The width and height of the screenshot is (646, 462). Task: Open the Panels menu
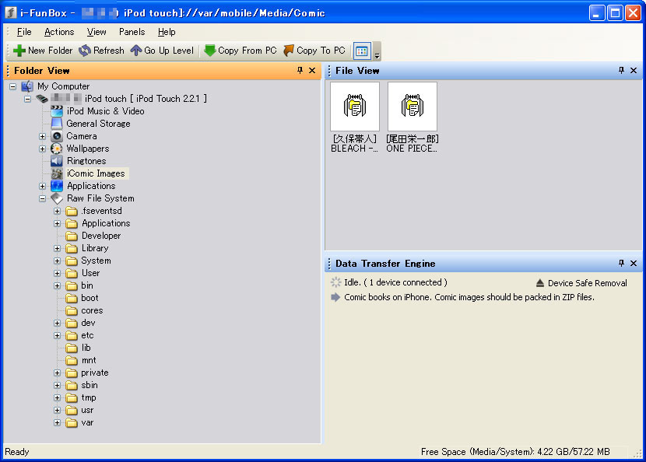[132, 32]
